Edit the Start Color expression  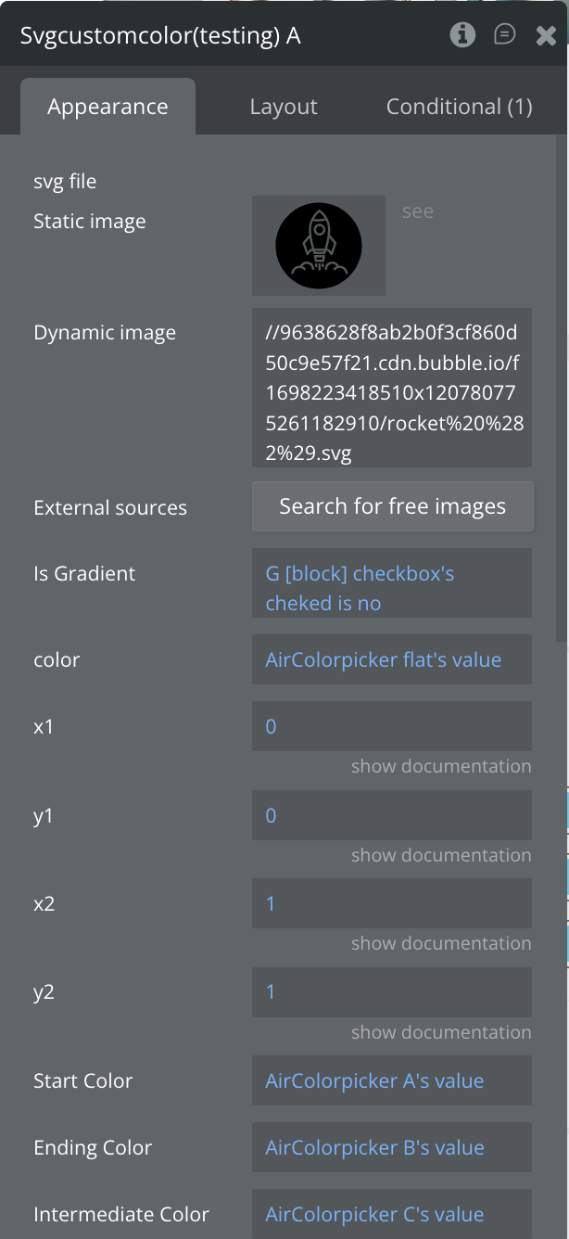[x=391, y=1080]
